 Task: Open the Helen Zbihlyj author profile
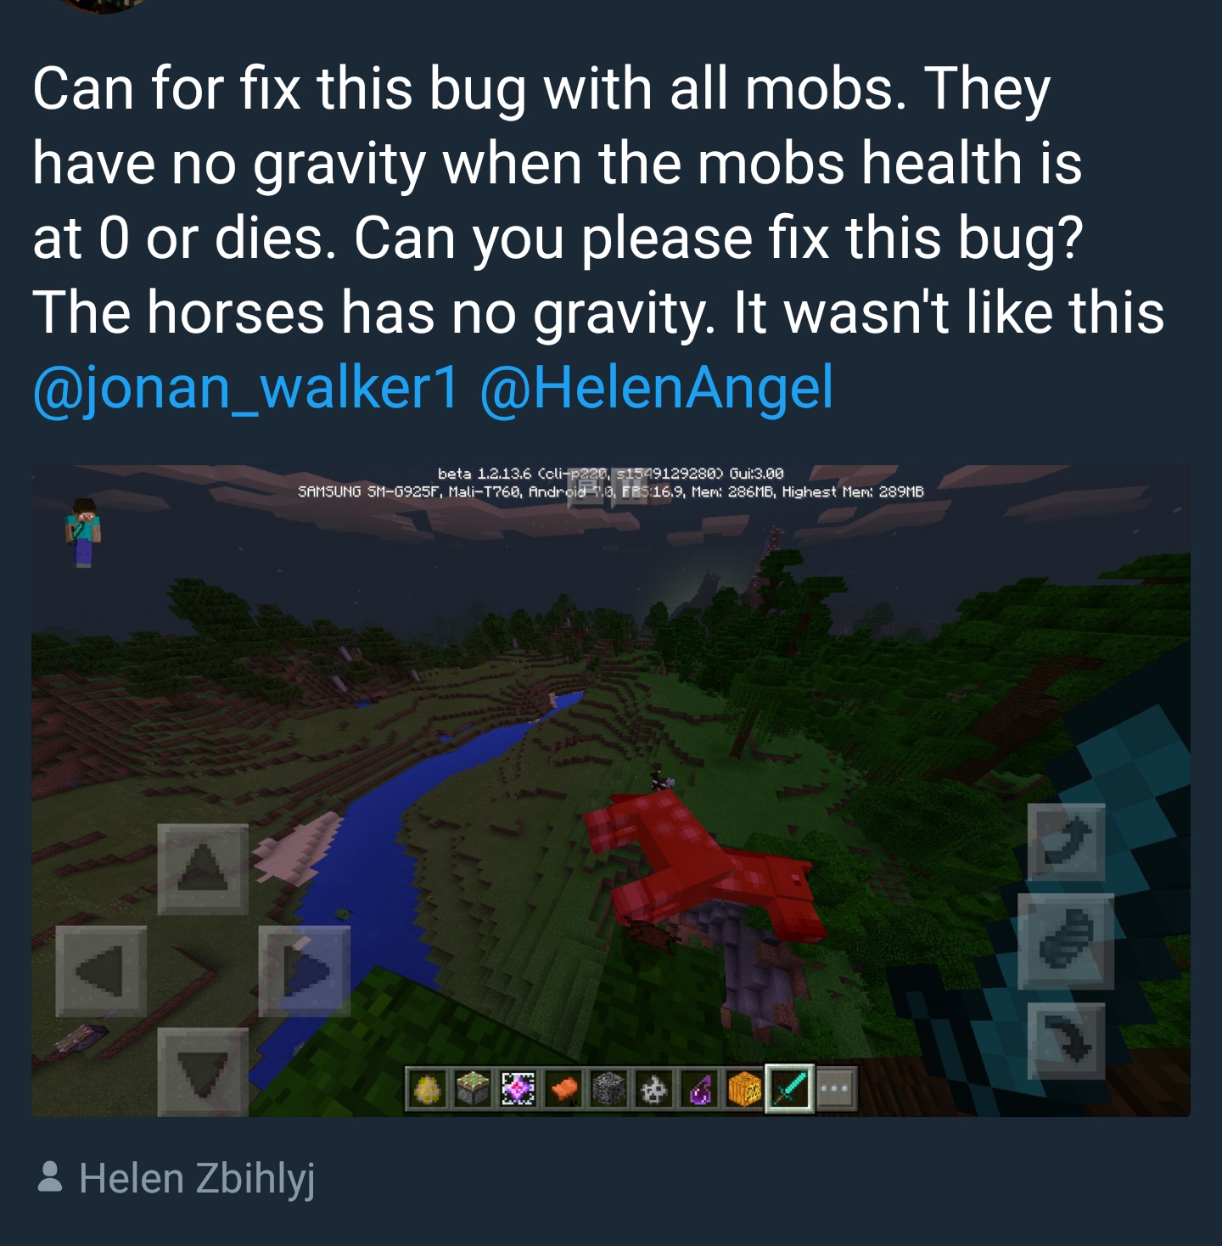point(177,1178)
